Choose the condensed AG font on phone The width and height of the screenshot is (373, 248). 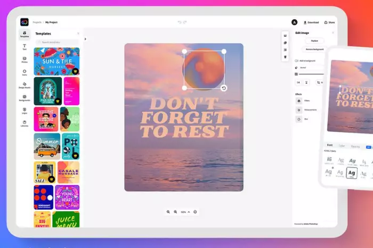(x=329, y=160)
